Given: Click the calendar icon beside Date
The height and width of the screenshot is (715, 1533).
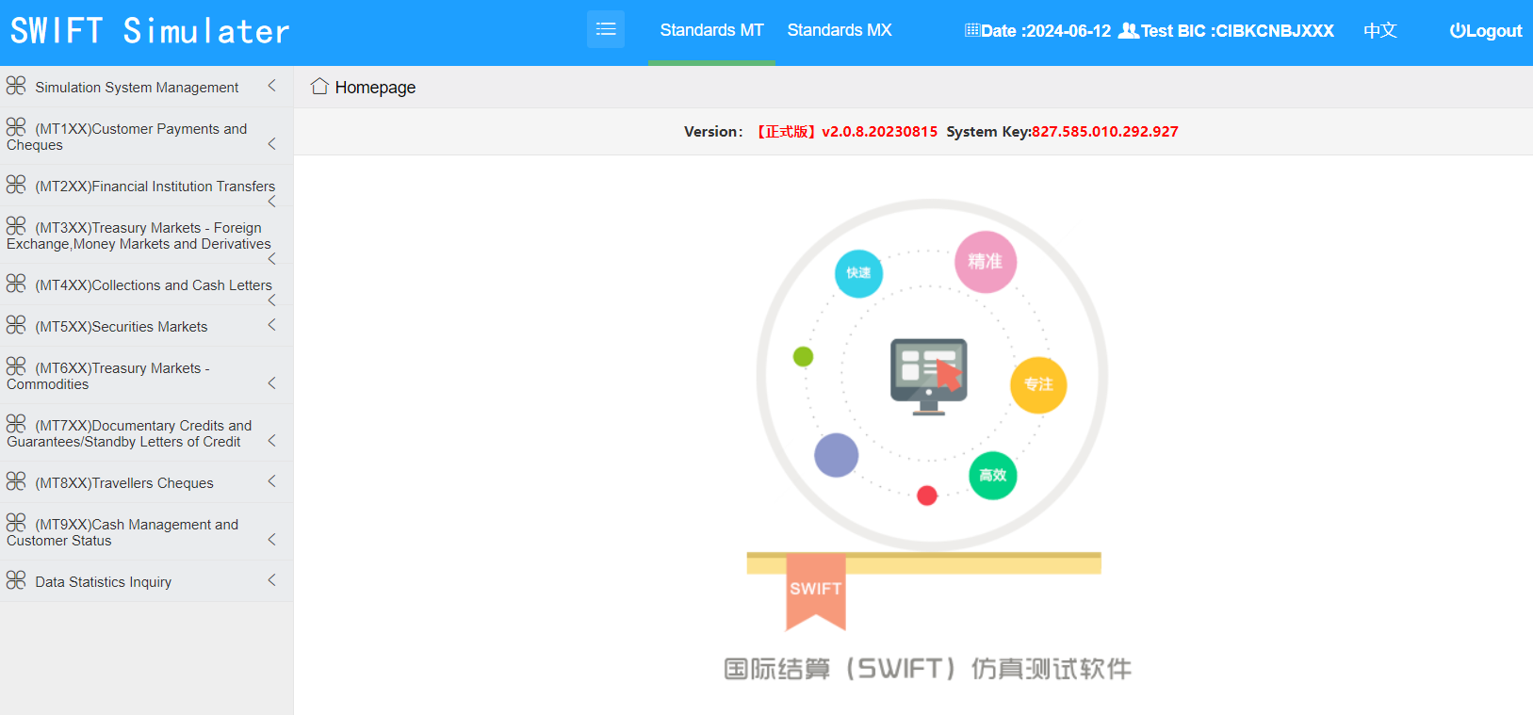Looking at the screenshot, I should (x=972, y=30).
